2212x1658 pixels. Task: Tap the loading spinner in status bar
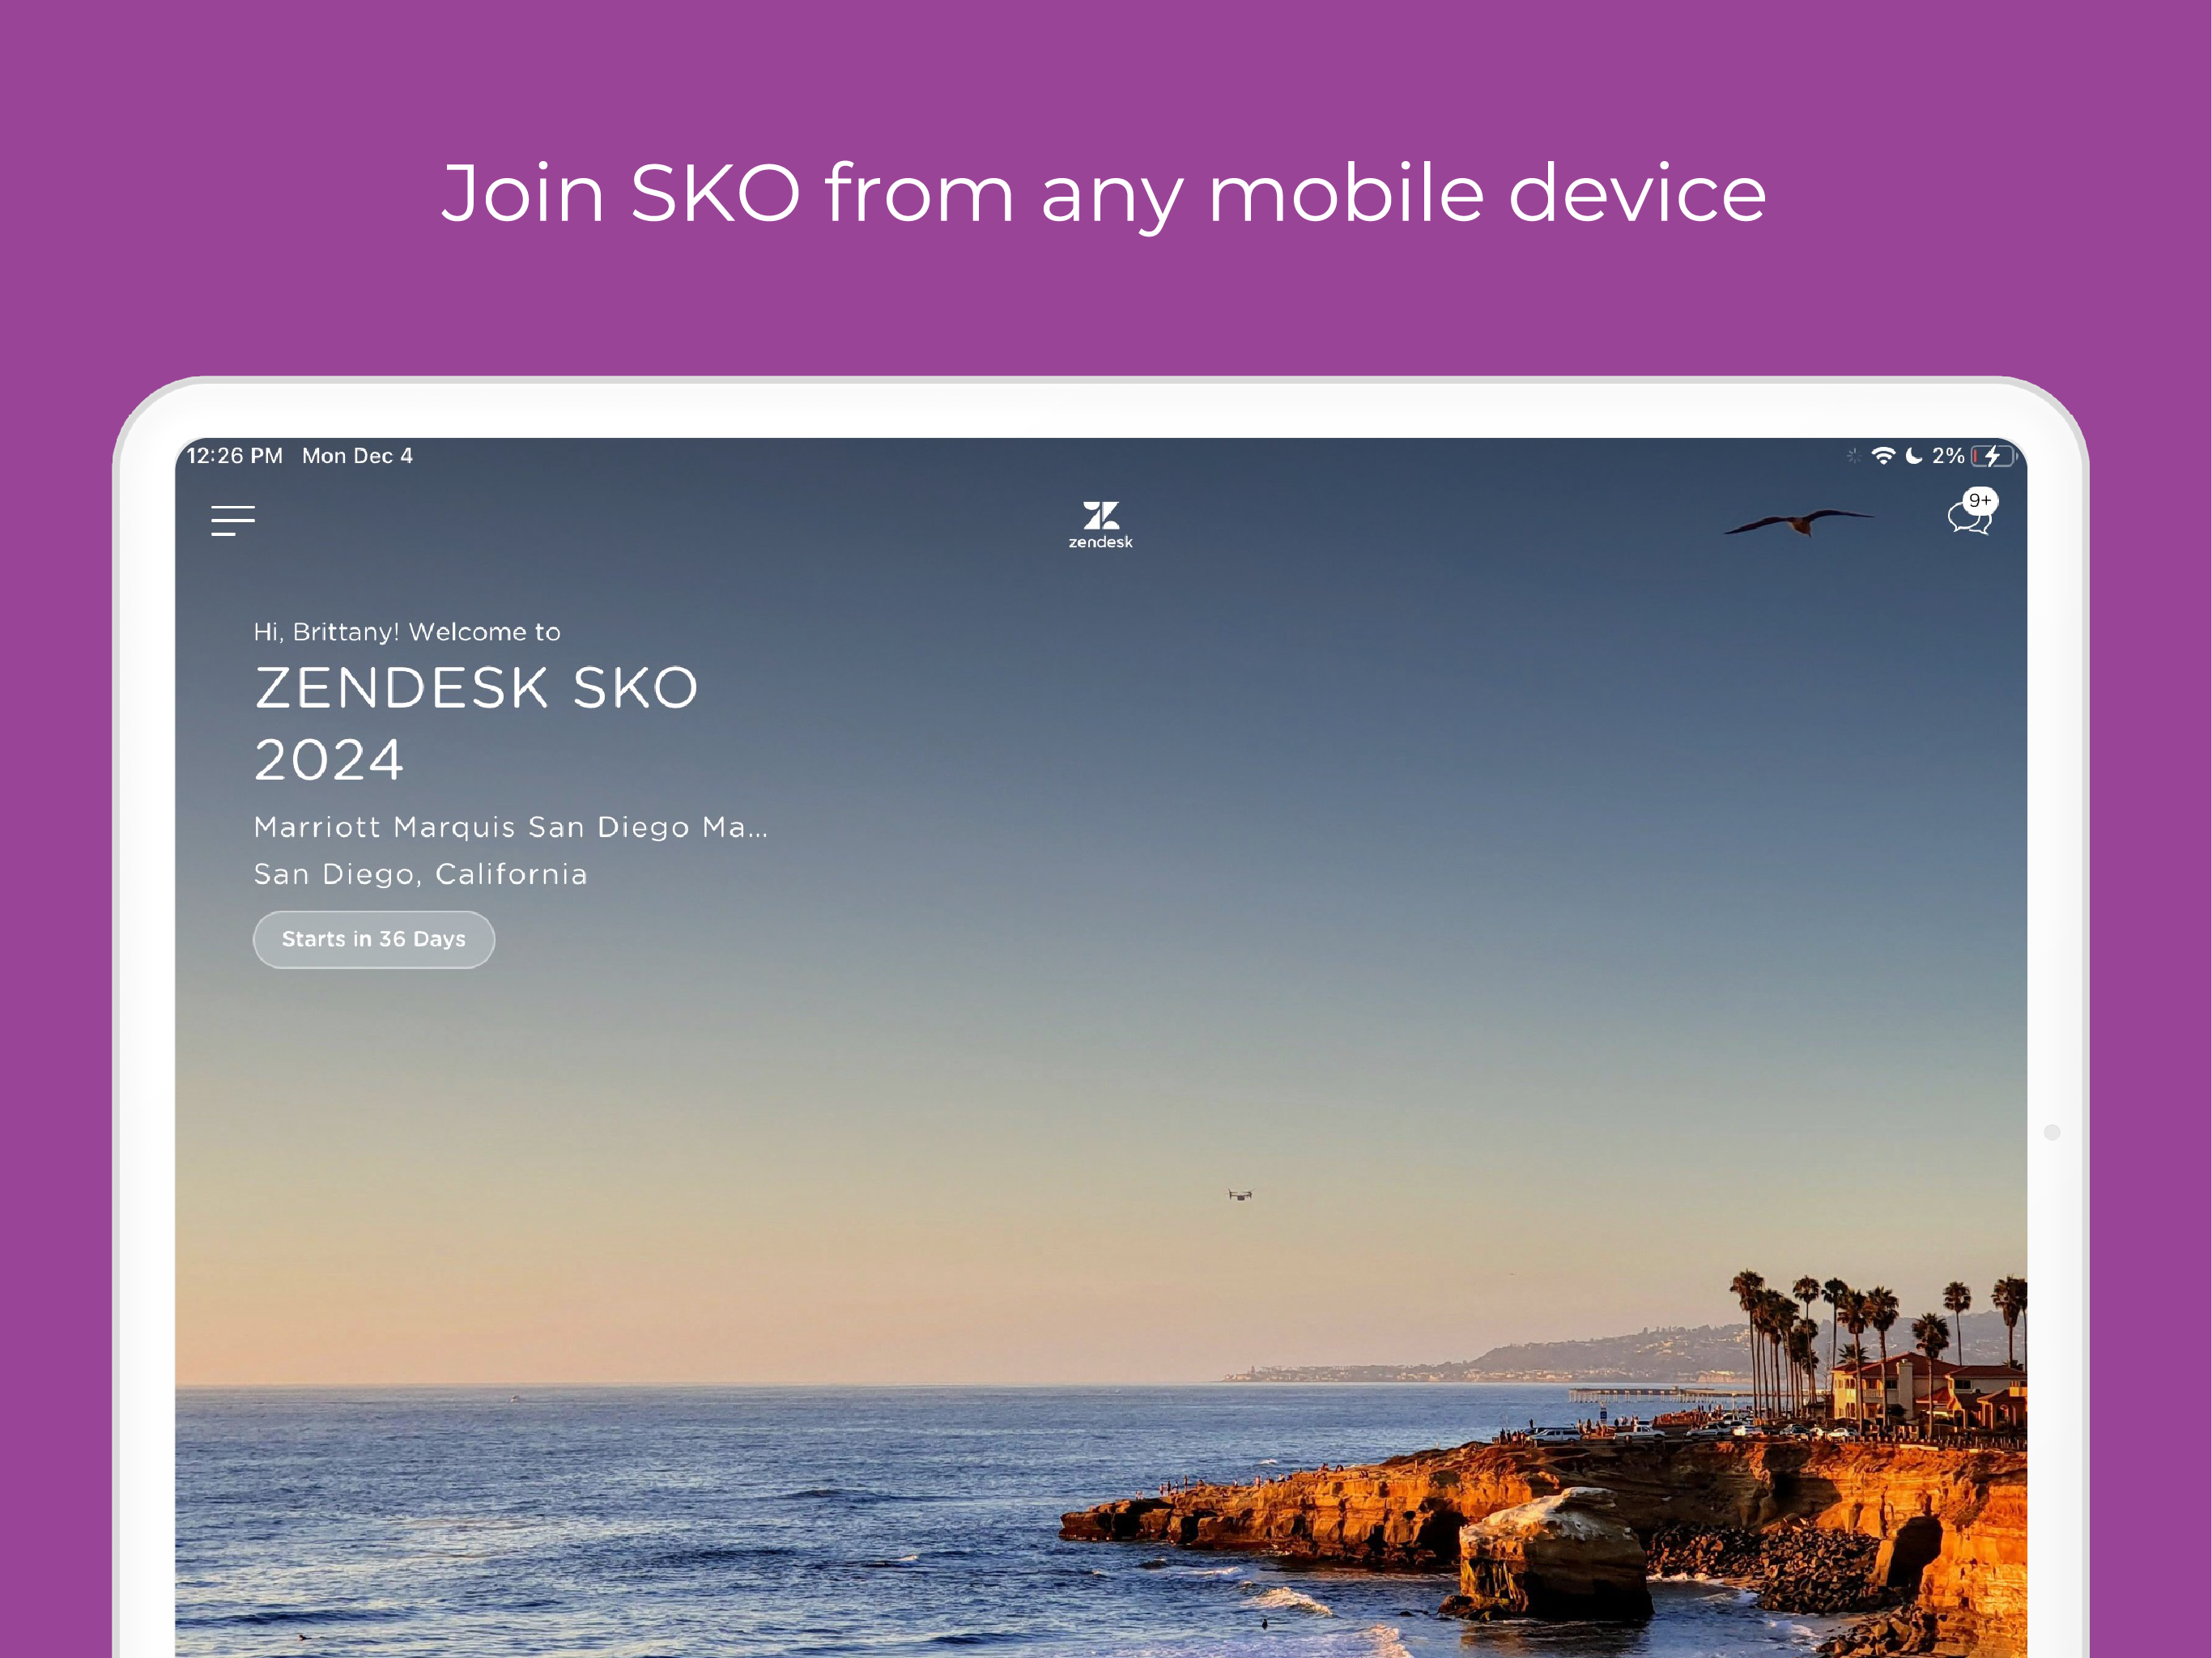[x=1852, y=456]
